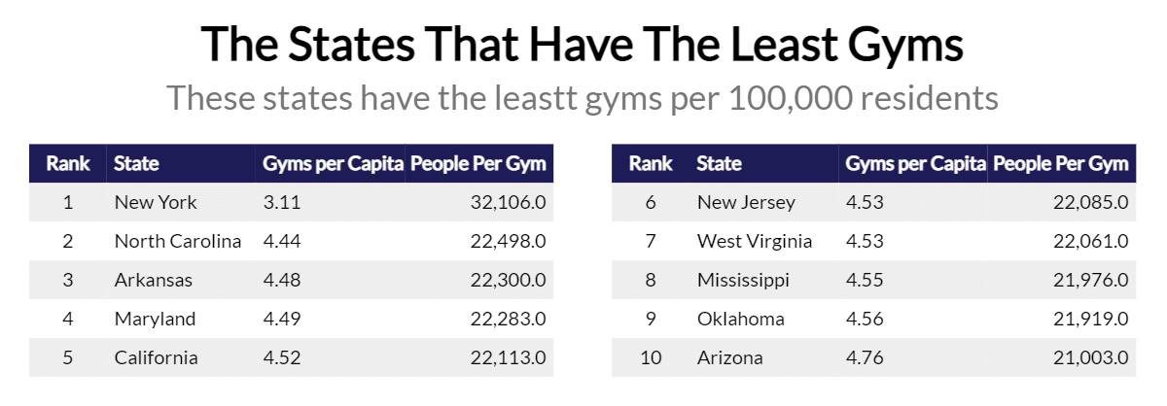Image resolution: width=1167 pixels, height=406 pixels.
Task: Click the title 'The States That Have The Least Gyms'
Action: click(x=583, y=45)
